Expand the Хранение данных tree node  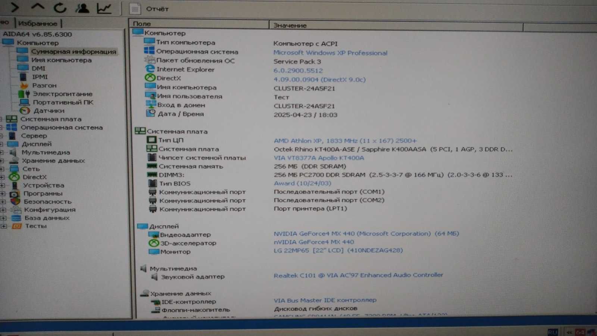click(2, 161)
